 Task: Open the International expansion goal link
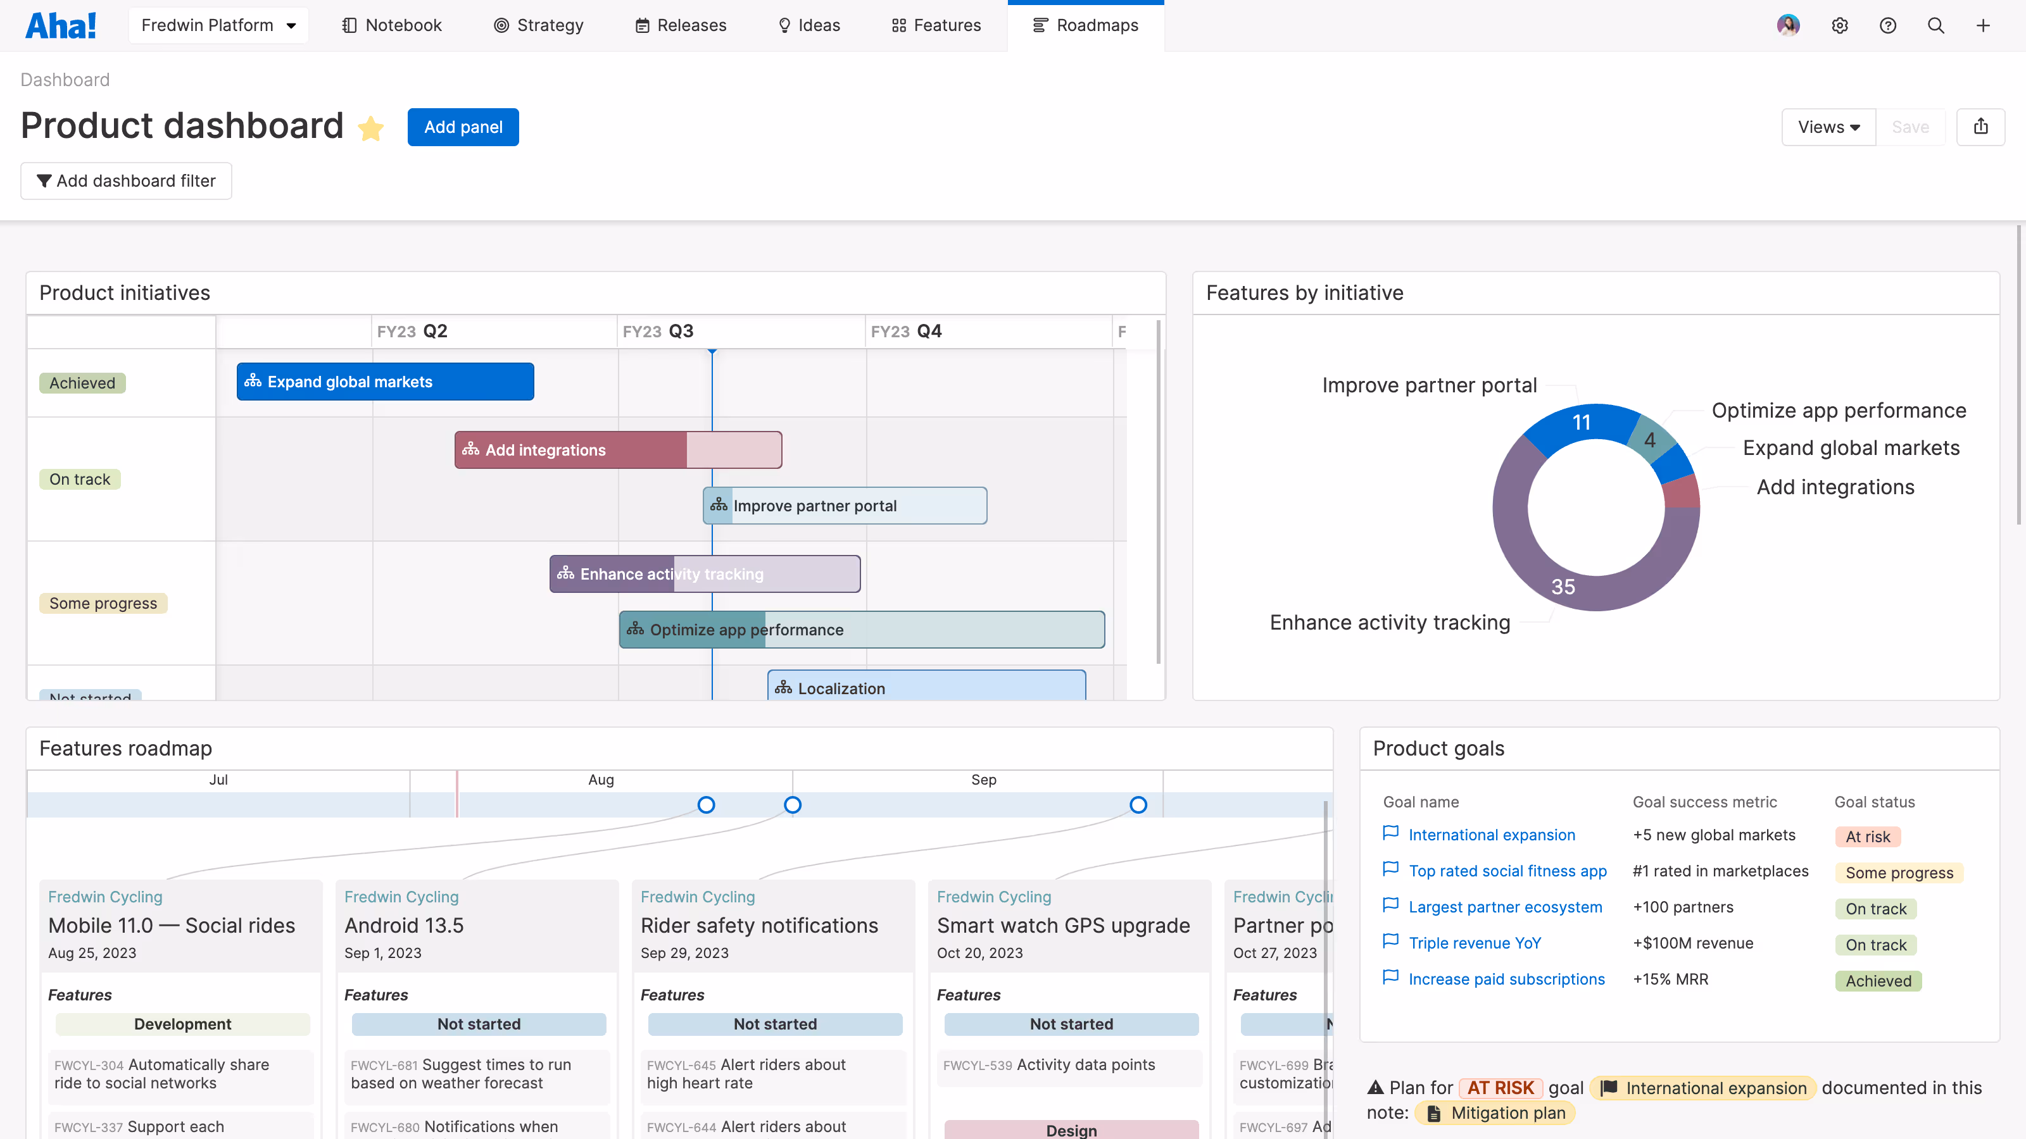[x=1491, y=835]
